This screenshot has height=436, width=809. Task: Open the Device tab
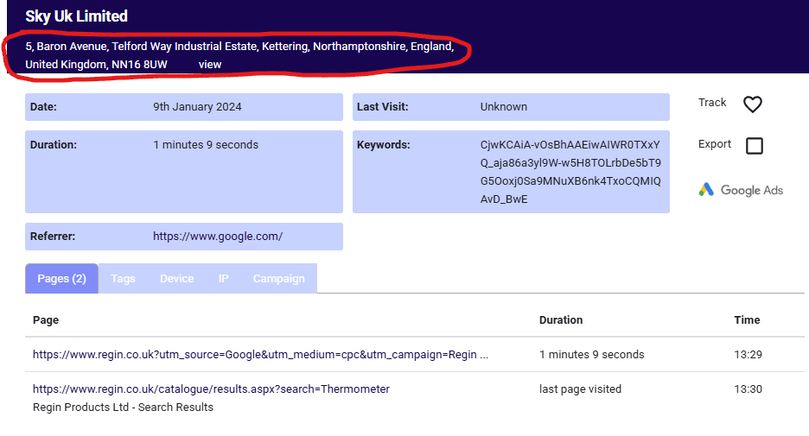click(177, 278)
